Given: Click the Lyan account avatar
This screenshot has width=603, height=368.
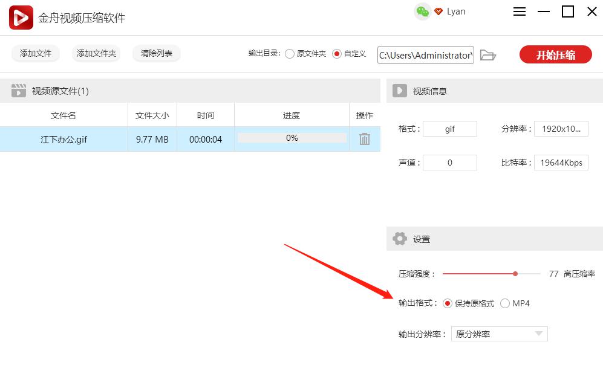Looking at the screenshot, I should 457,11.
